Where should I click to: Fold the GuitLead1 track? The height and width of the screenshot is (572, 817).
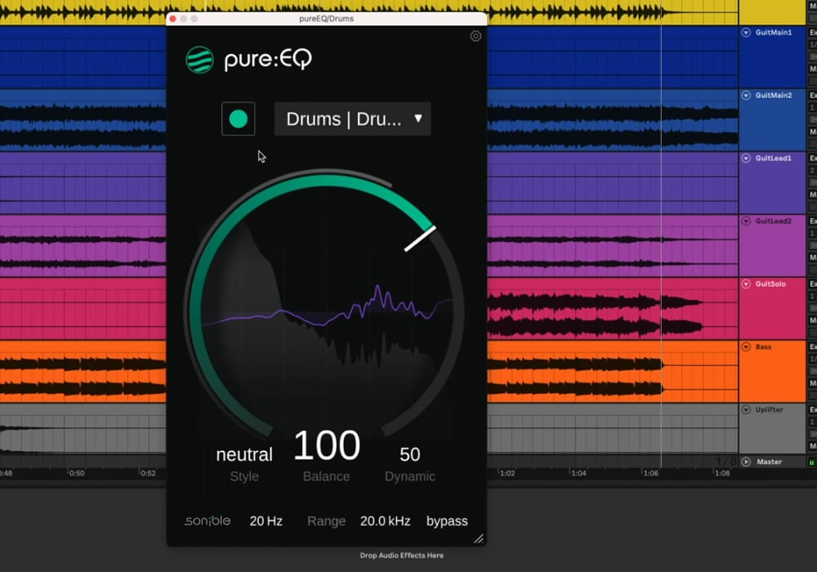746,158
